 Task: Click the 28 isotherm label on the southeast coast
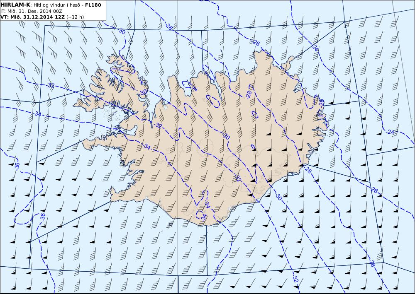pos(308,171)
